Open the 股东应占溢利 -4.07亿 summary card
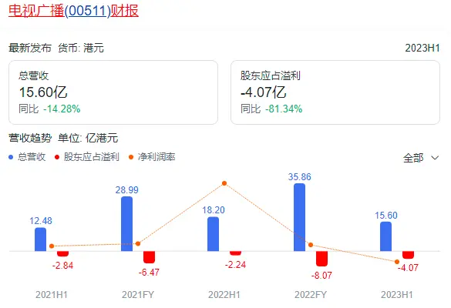 click(335, 92)
